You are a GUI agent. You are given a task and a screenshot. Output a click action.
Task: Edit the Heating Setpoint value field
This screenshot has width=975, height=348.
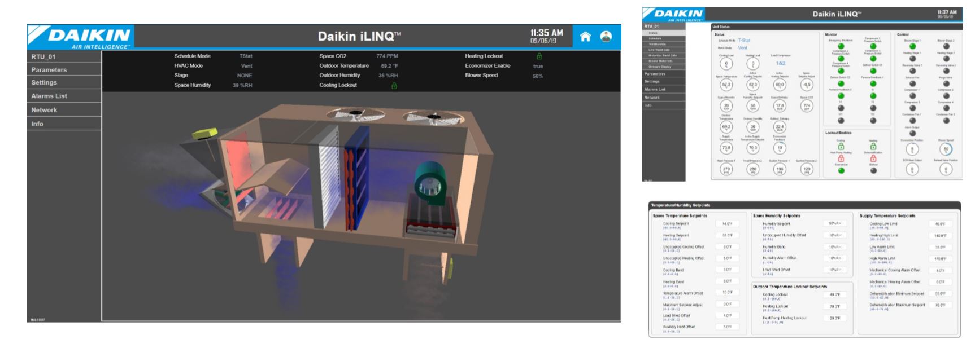click(728, 235)
